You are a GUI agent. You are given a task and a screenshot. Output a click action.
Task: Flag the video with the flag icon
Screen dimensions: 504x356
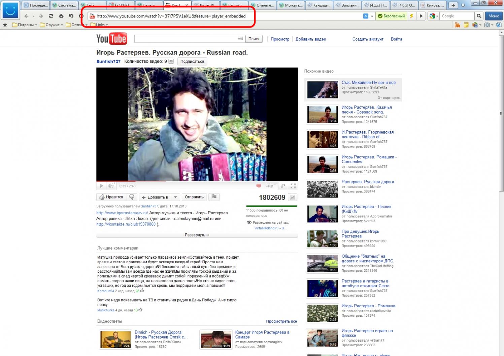point(214,197)
